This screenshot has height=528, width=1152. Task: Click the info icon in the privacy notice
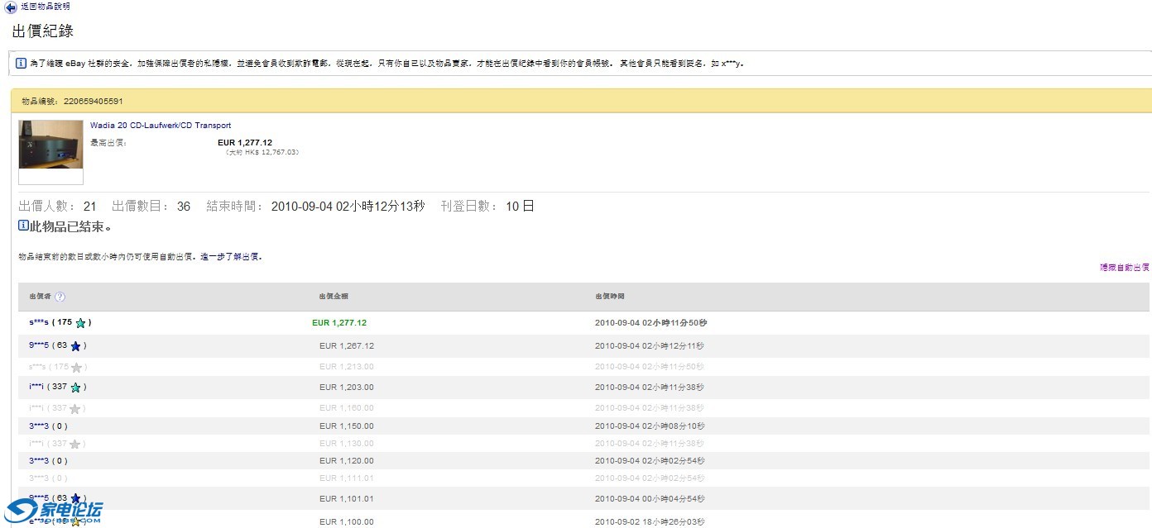[21, 64]
